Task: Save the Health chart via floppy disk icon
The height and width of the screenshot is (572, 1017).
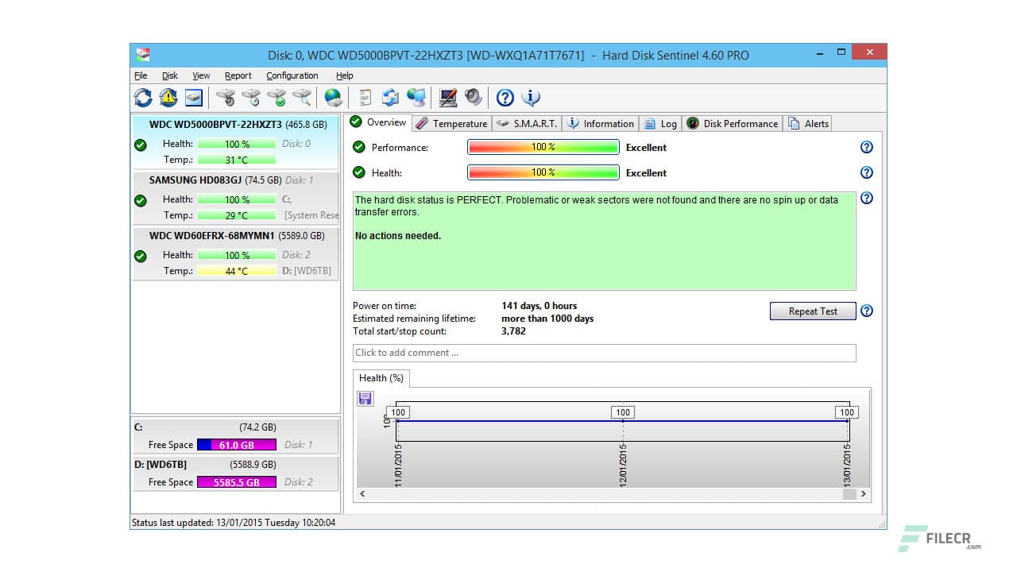Action: [x=365, y=398]
